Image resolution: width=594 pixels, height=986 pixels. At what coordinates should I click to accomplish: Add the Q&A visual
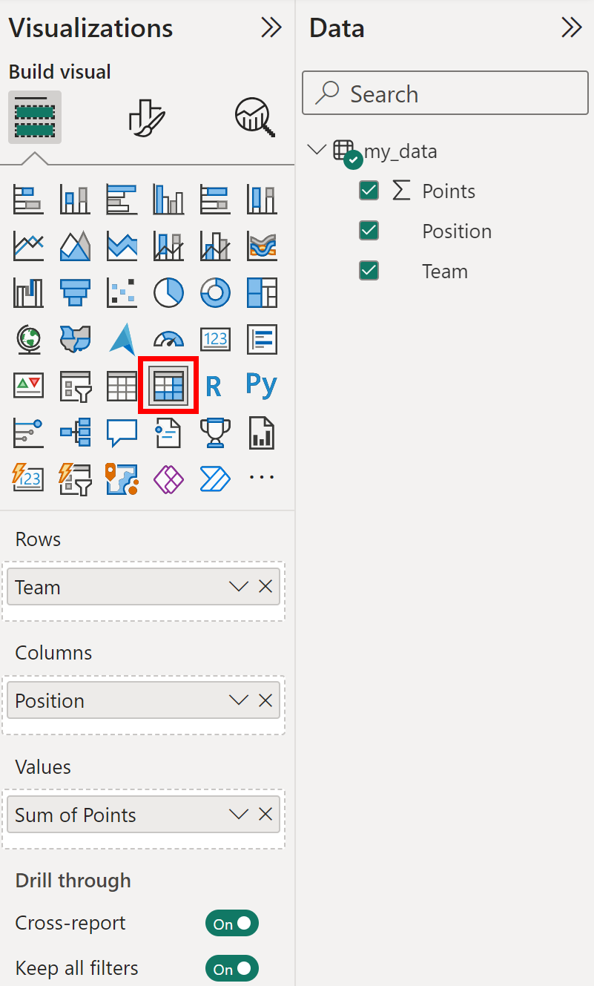tap(122, 433)
